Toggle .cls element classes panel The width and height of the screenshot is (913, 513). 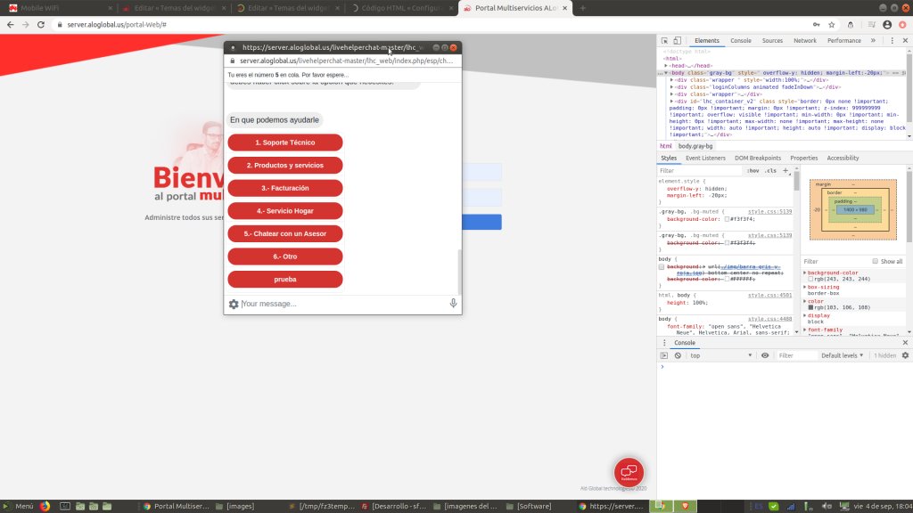pos(770,171)
